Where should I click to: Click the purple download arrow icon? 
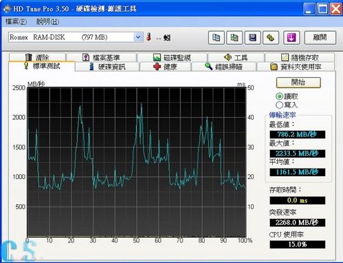[x=291, y=37]
